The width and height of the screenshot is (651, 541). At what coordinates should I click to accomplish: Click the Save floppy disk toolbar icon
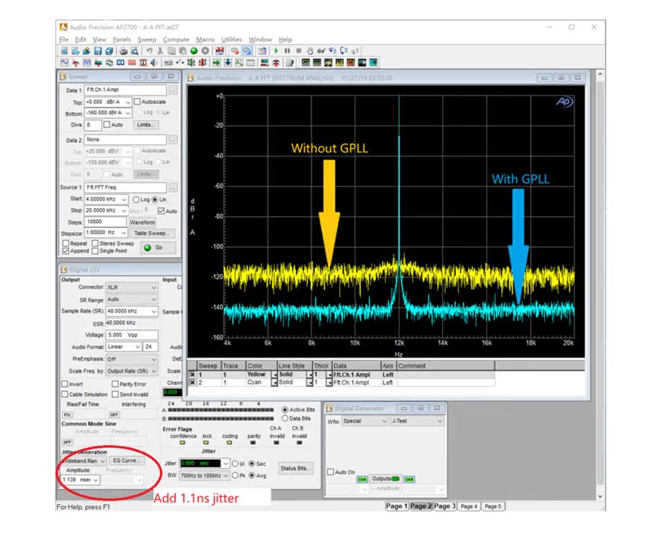pyautogui.click(x=98, y=51)
